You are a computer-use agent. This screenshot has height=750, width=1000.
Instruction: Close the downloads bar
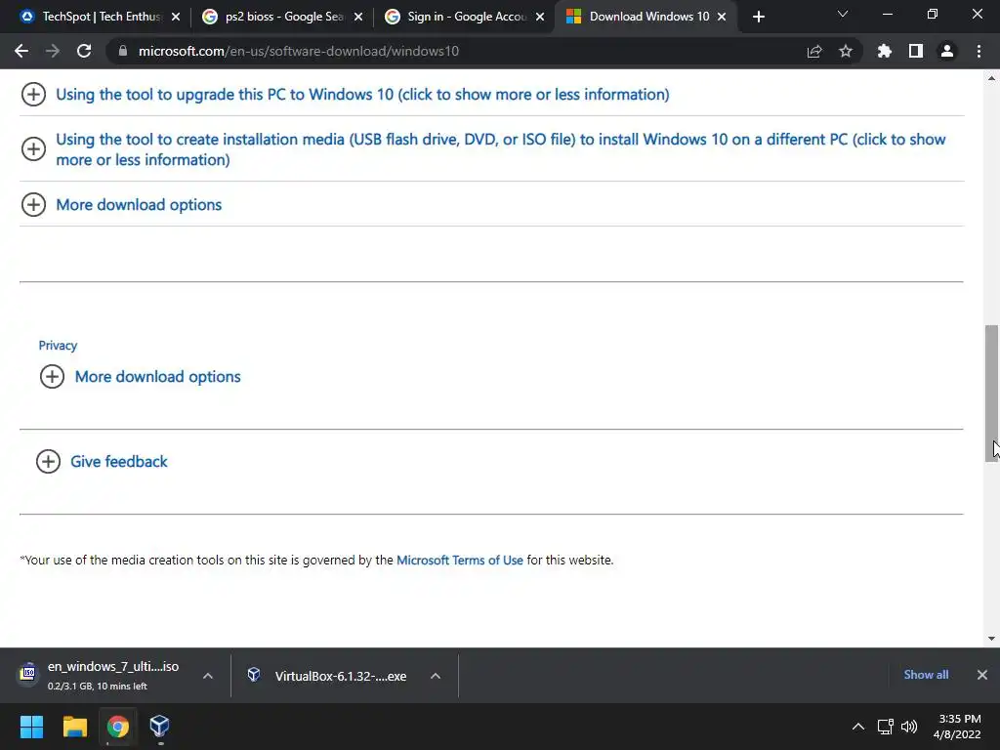[x=982, y=675]
